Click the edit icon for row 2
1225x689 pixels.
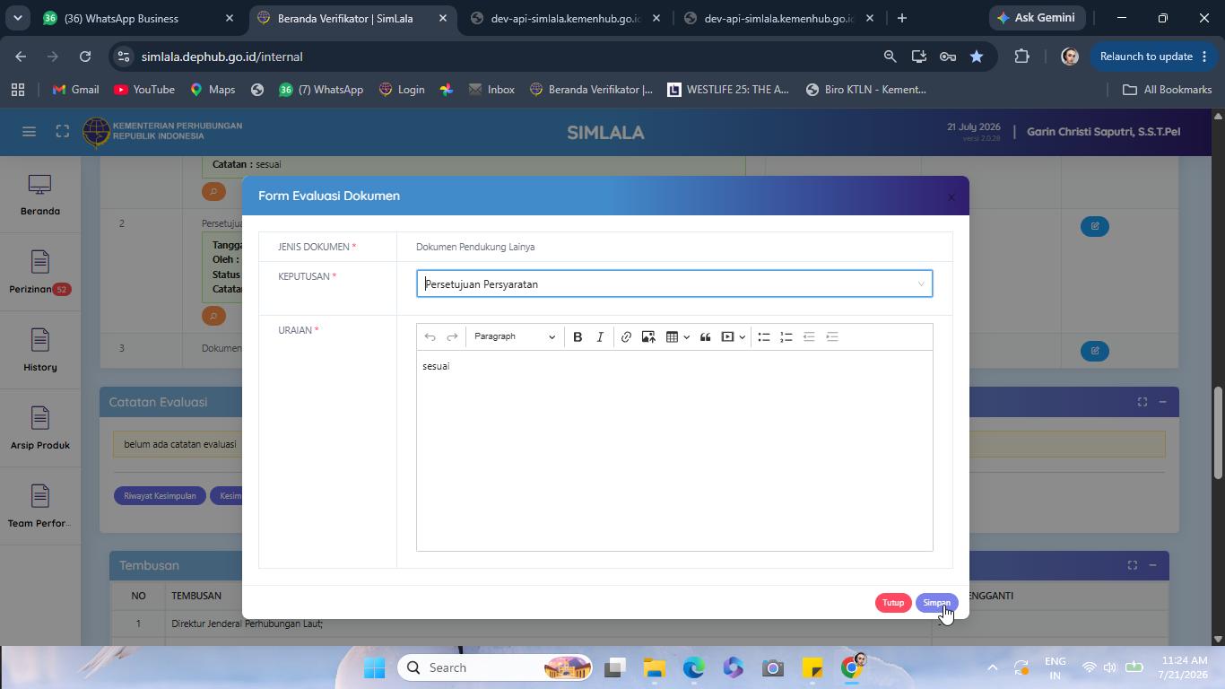1095,226
